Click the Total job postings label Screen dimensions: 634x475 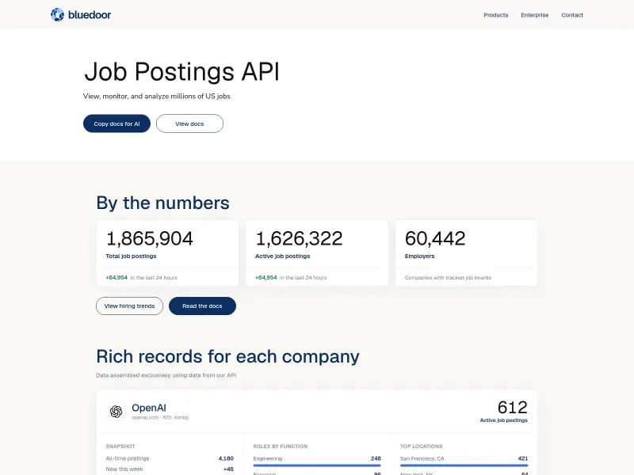point(131,256)
